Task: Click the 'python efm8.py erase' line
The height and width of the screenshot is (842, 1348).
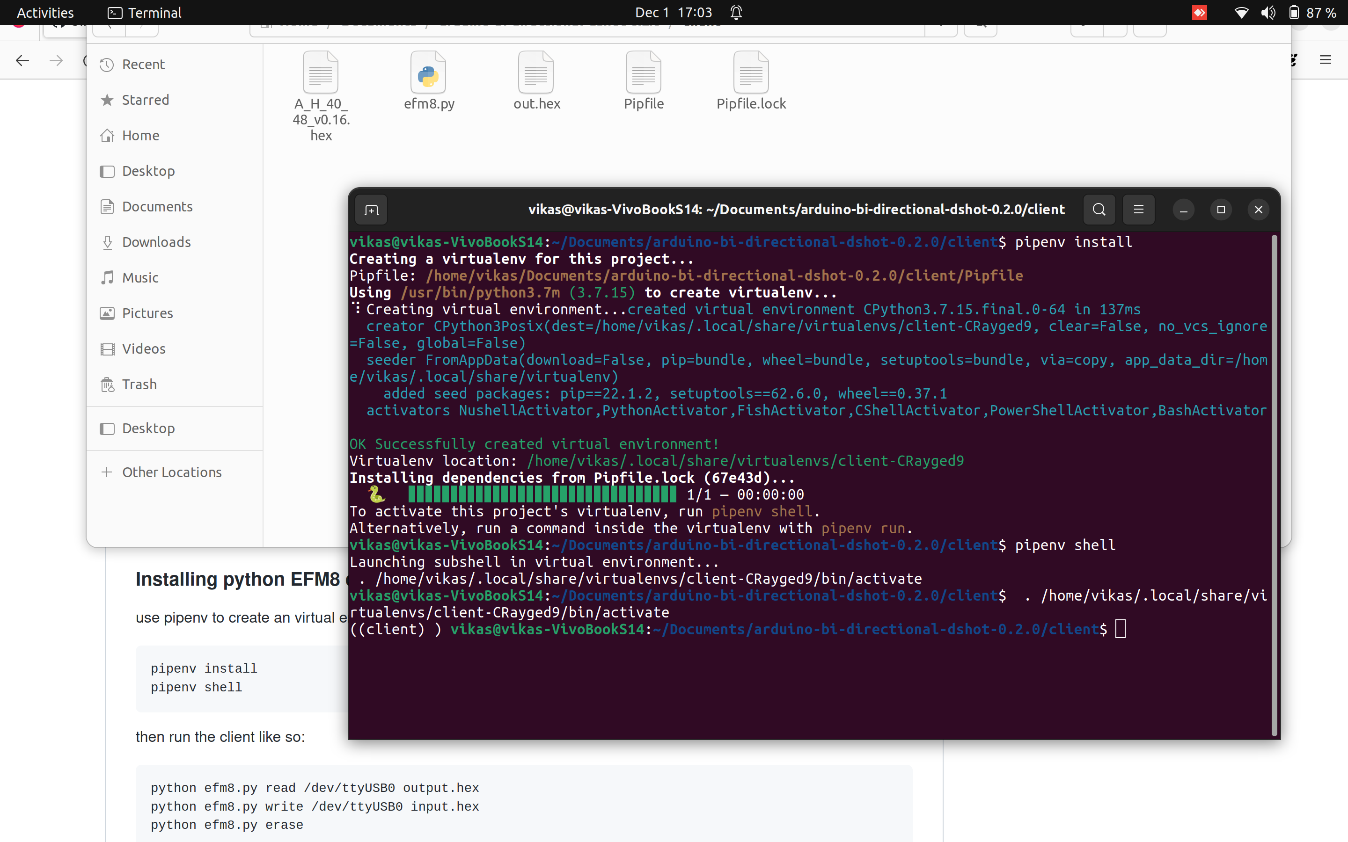Action: click(x=227, y=825)
